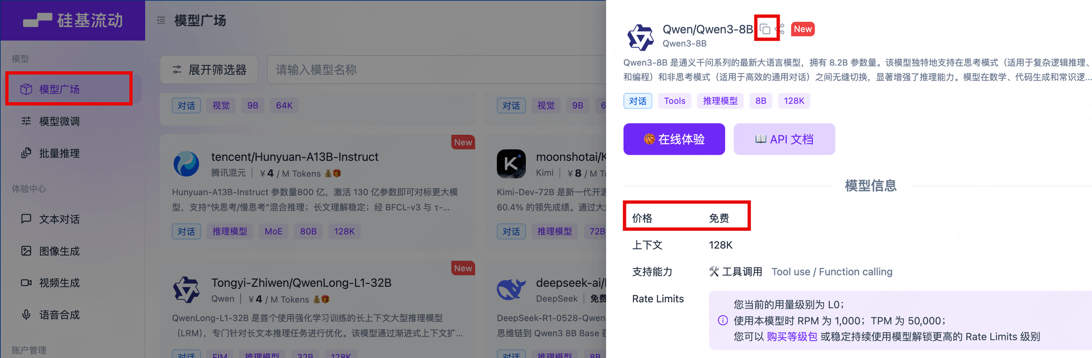The height and width of the screenshot is (358, 1092).
Task: Click the Tool use / Function calling text
Action: pyautogui.click(x=832, y=272)
